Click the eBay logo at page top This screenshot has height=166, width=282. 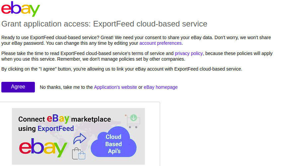(x=21, y=9)
